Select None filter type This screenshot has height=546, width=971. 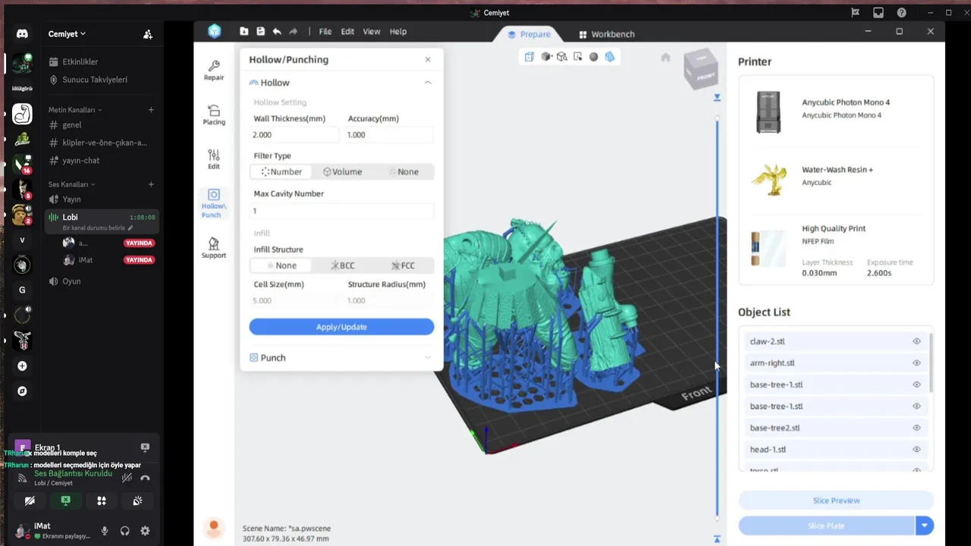coord(404,171)
